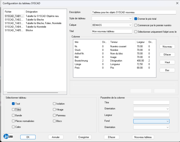Open the Fond dropdown
This screenshot has height=142, width=180.
pyautogui.click(x=151, y=121)
